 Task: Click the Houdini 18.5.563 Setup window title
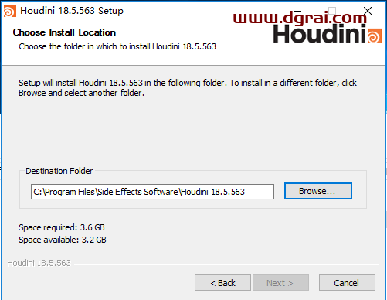pyautogui.click(x=72, y=11)
